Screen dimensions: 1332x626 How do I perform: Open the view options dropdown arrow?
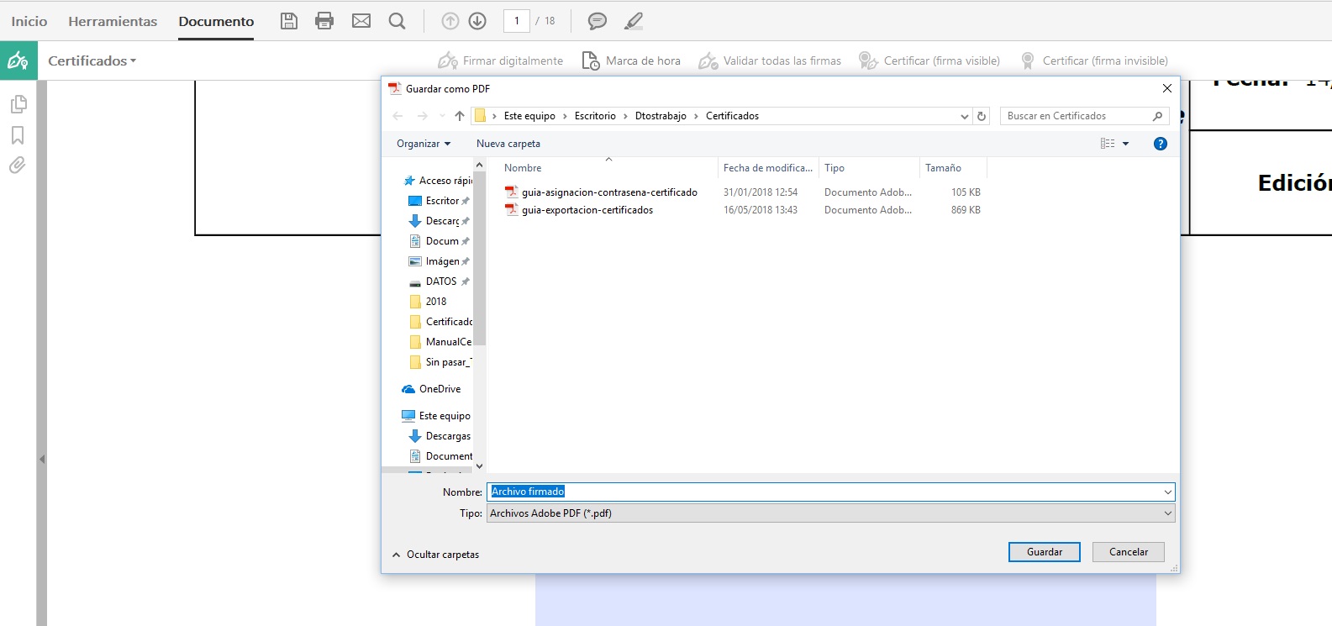click(1126, 144)
